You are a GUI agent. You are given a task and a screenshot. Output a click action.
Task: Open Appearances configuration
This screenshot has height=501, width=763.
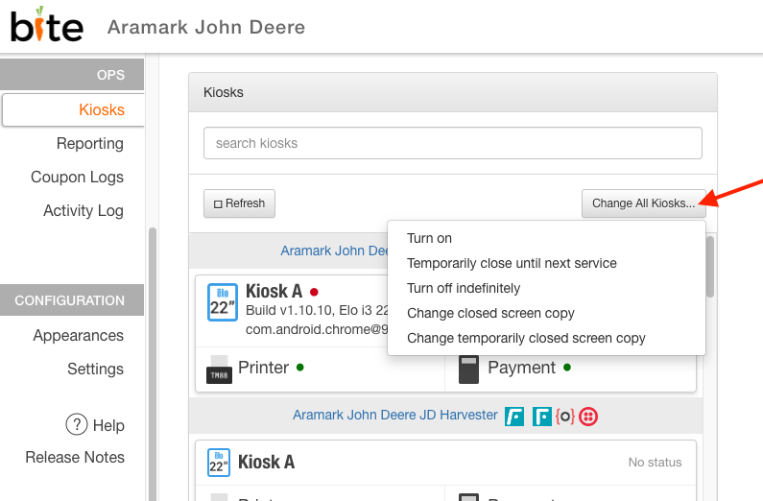(x=79, y=336)
